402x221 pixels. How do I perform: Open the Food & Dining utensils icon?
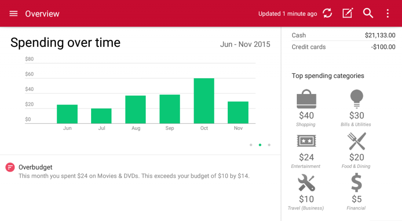click(356, 141)
